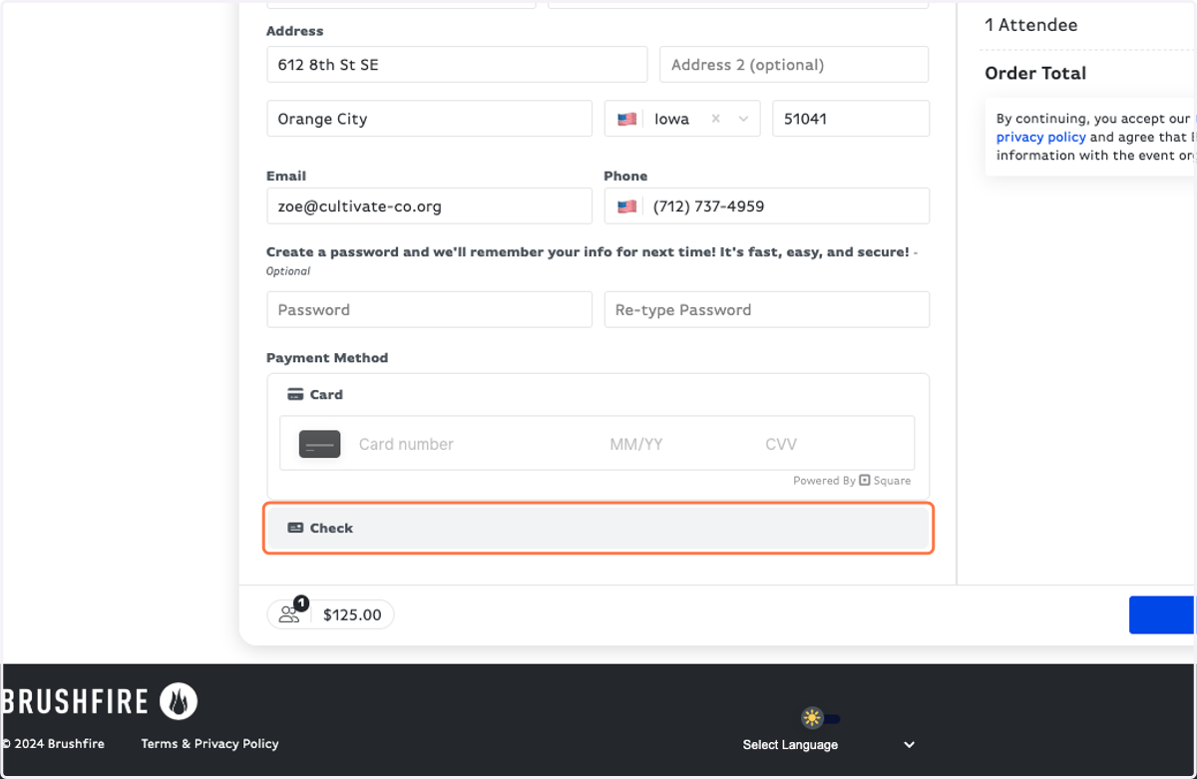This screenshot has height=779, width=1197.
Task: Click the Order Total heading
Action: coord(1035,73)
